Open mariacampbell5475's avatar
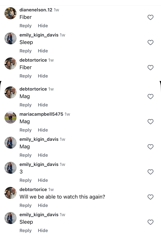This screenshot has width=161, height=241. point(10,117)
